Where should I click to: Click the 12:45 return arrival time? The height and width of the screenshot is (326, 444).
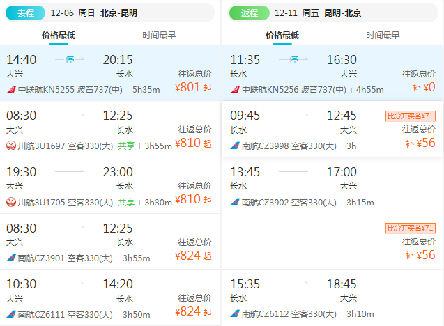tap(342, 116)
